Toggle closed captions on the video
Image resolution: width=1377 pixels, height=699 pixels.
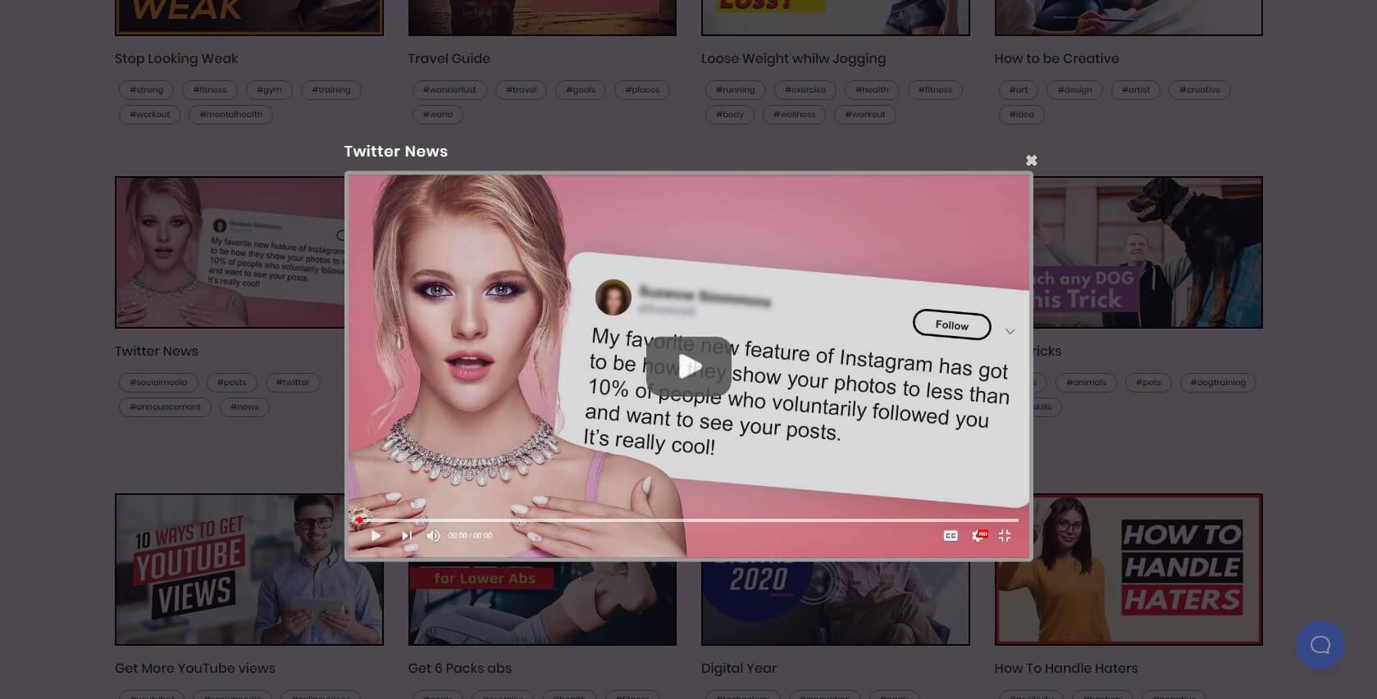coord(951,536)
